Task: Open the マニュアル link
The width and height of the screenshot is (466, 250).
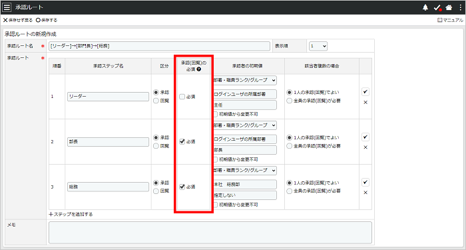Action: [450, 20]
